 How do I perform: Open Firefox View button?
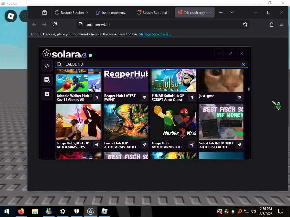44,12
